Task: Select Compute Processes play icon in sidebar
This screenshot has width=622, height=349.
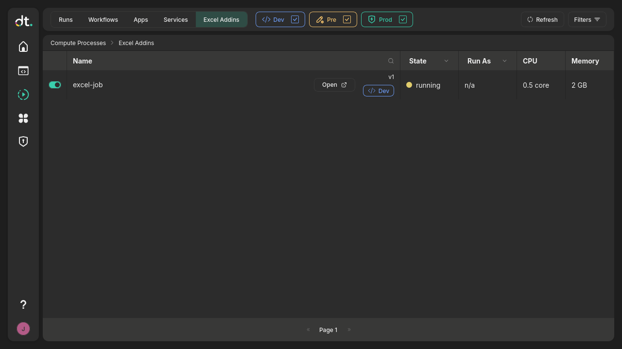Action: (23, 95)
